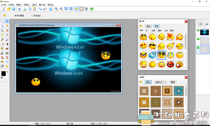Toggle the clip-art library star icon

(x=77, y=9)
